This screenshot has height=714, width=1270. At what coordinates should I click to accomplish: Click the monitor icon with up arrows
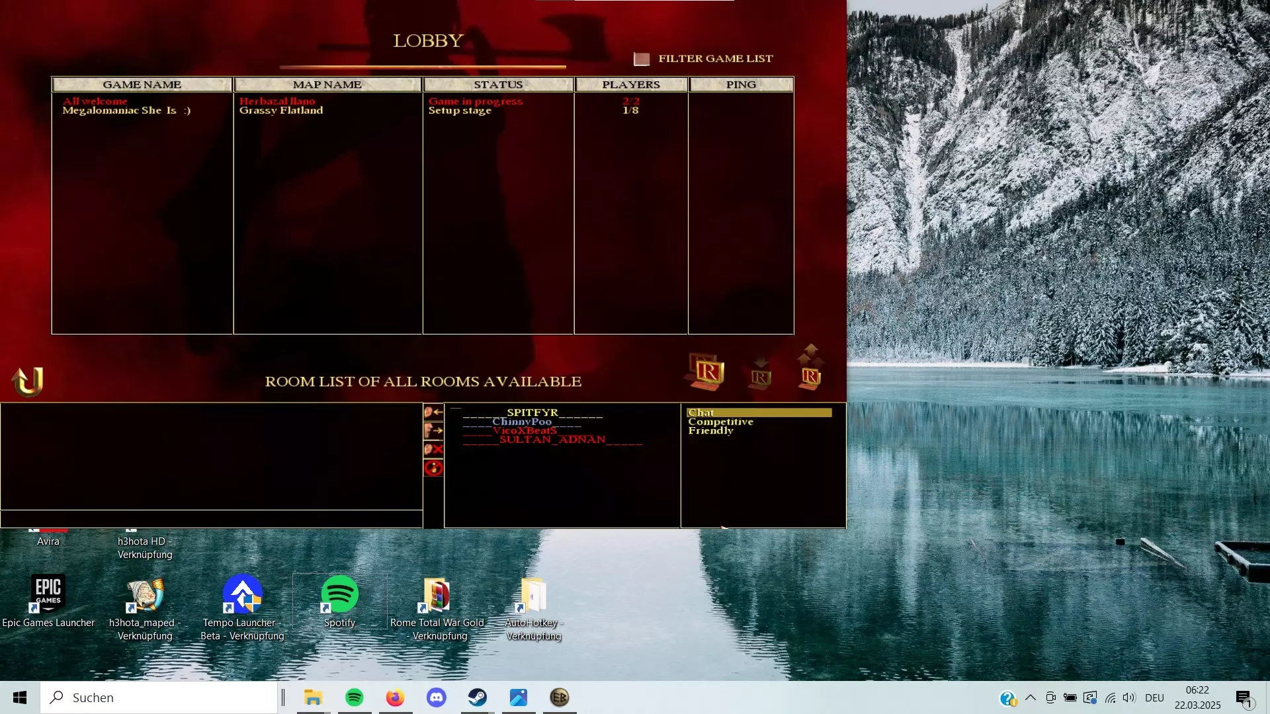click(x=810, y=368)
